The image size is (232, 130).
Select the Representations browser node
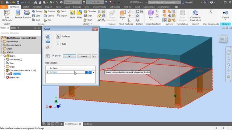[x=14, y=45]
